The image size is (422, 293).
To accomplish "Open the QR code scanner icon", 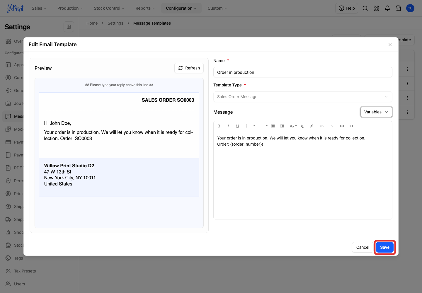I will coord(376,8).
